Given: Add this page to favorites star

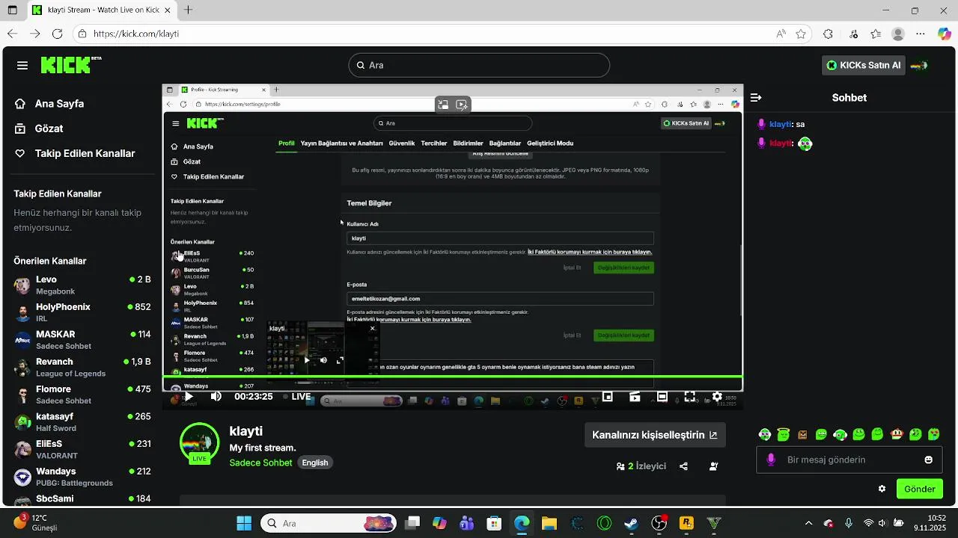Looking at the screenshot, I should pyautogui.click(x=801, y=34).
